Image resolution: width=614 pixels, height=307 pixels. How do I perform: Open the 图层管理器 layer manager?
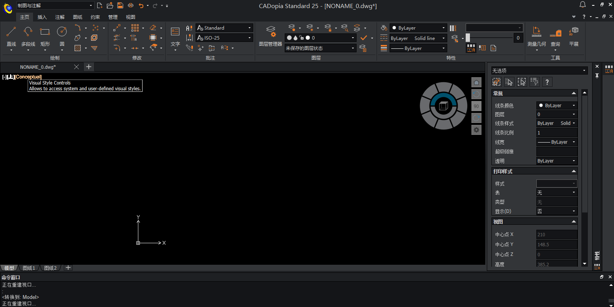pos(270,35)
